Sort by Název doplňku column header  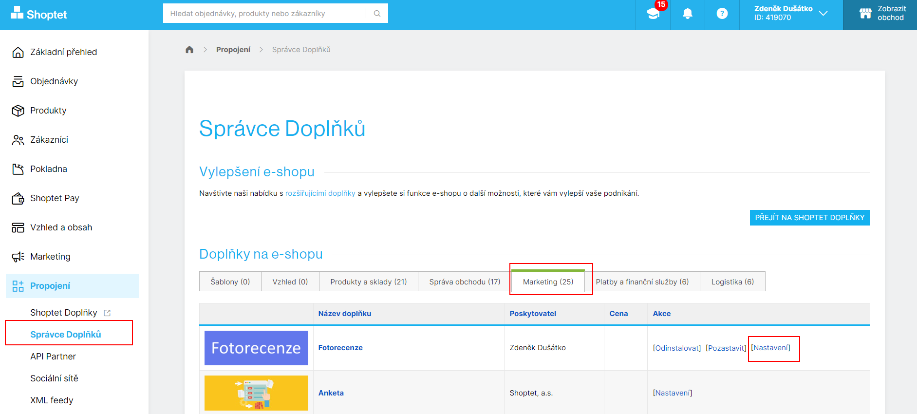pyautogui.click(x=345, y=314)
